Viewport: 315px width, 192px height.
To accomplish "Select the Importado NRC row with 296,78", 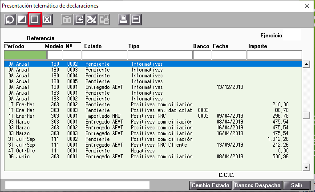I will (x=153, y=116).
